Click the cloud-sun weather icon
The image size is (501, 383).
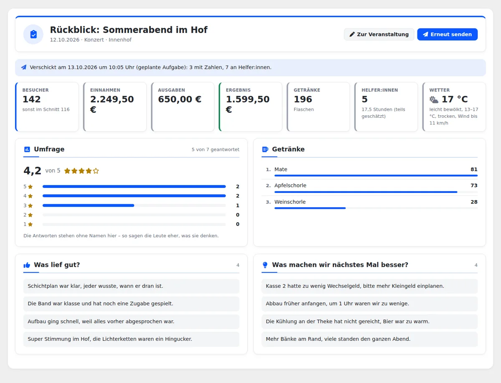click(434, 99)
